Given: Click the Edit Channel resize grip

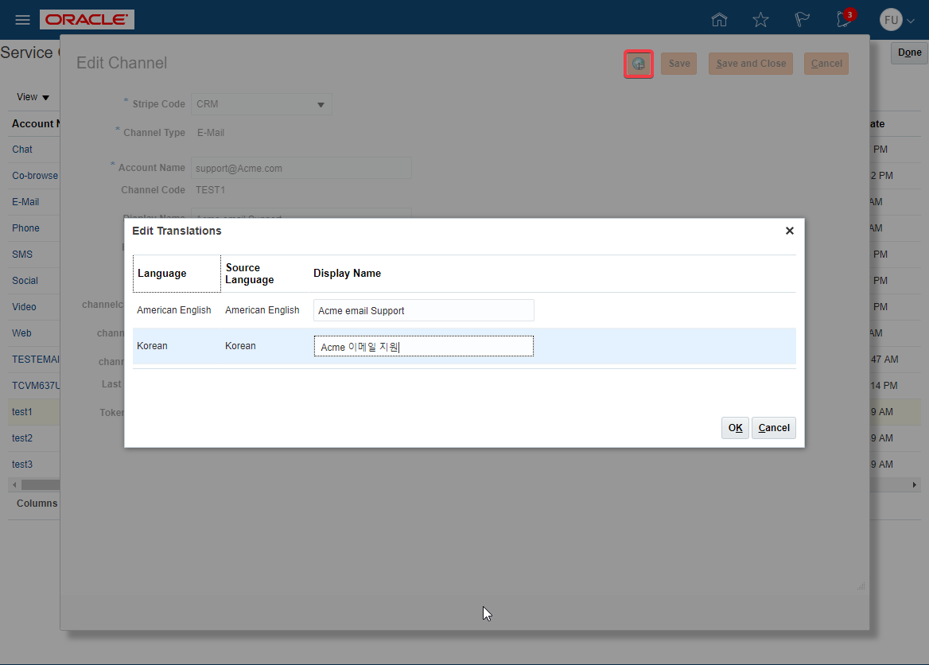Looking at the screenshot, I should click(861, 586).
